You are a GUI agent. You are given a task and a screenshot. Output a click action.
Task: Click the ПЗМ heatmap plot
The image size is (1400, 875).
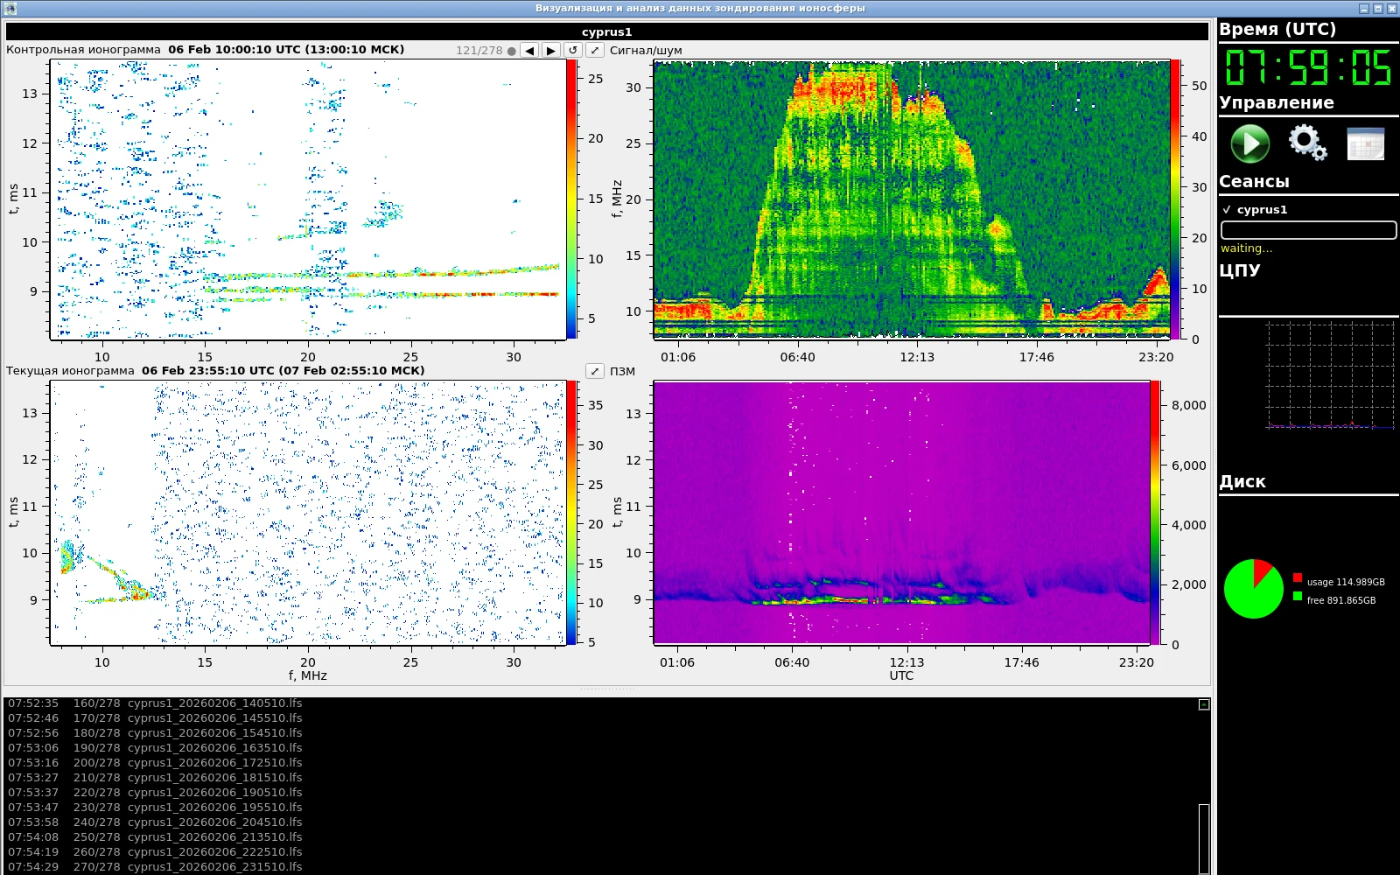point(901,512)
